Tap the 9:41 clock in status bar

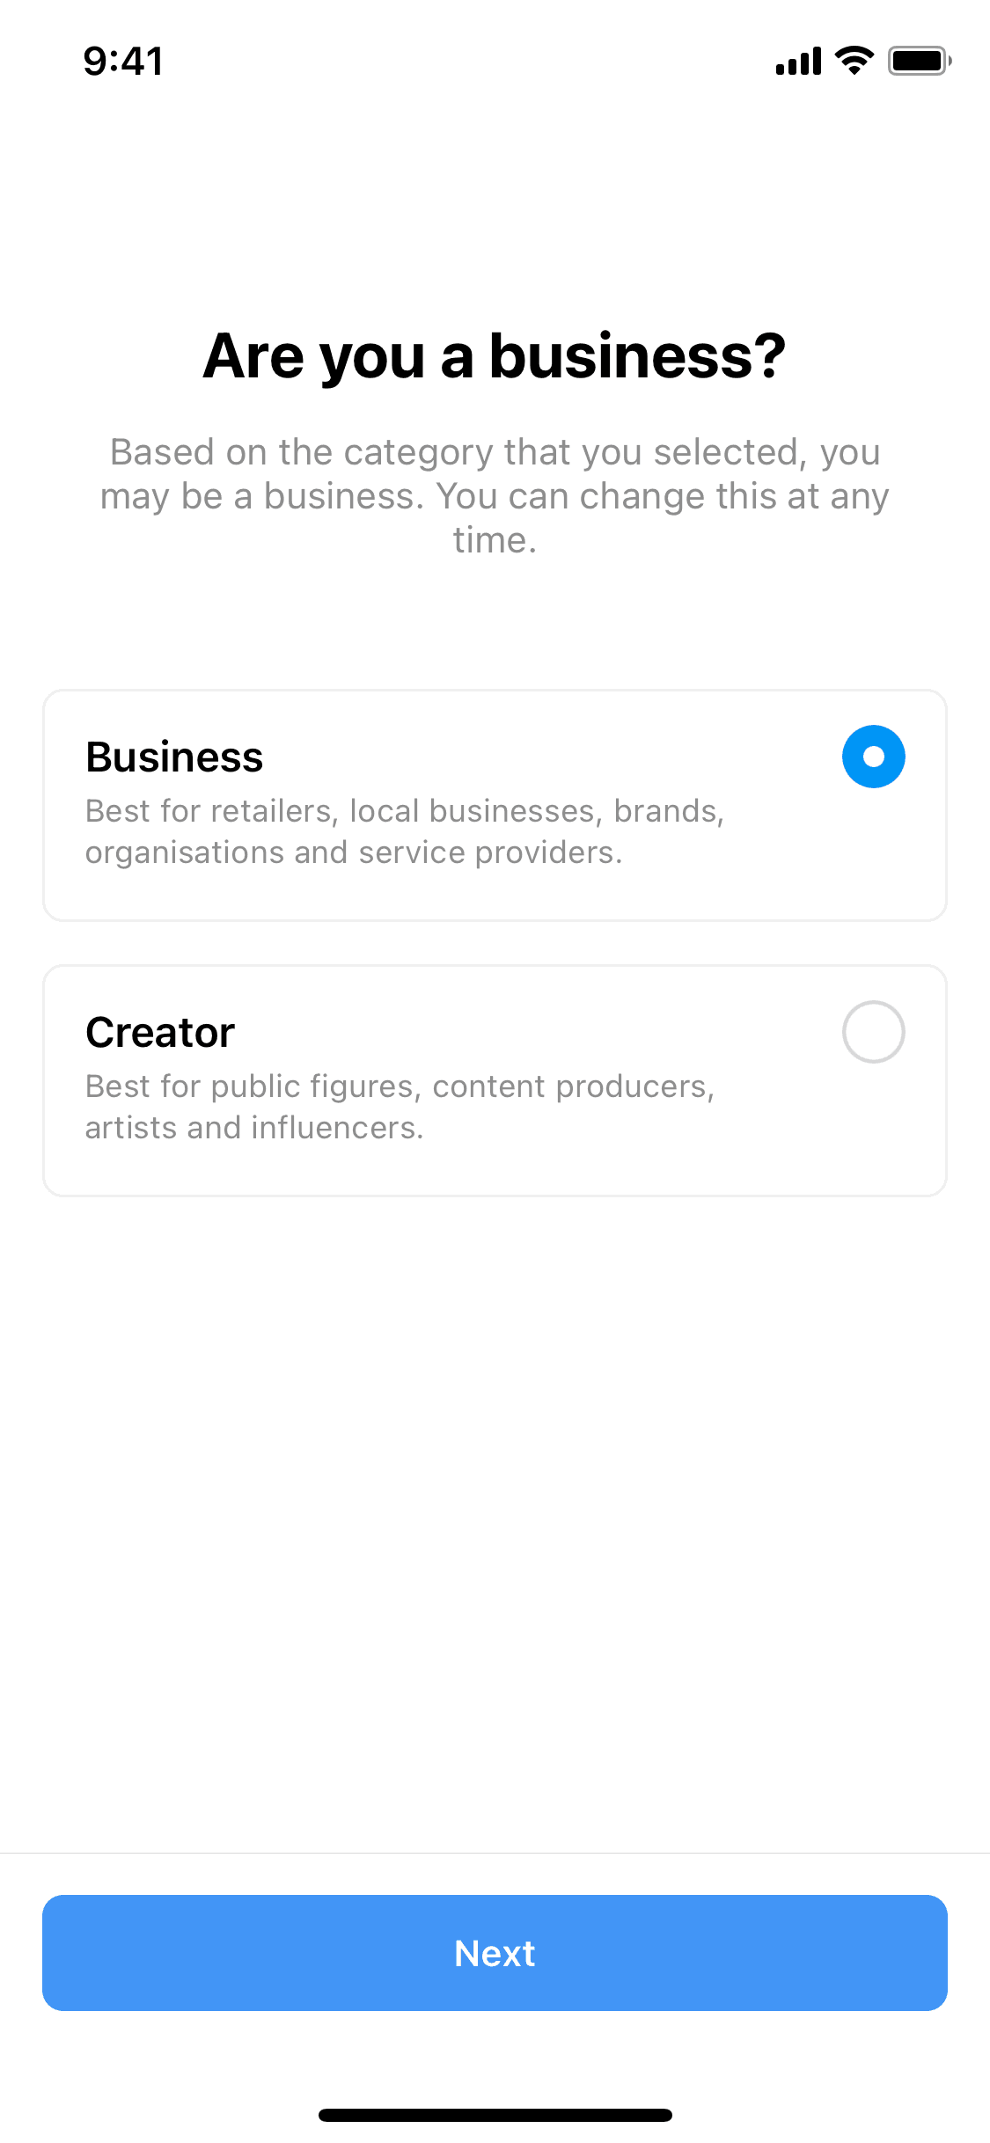click(x=123, y=62)
